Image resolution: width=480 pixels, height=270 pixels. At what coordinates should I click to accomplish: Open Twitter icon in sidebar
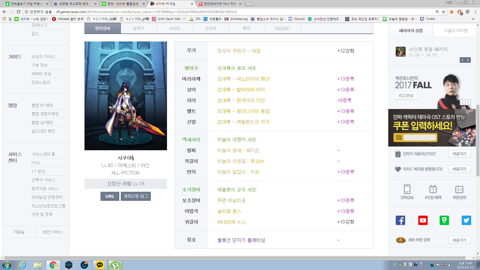pos(466,220)
